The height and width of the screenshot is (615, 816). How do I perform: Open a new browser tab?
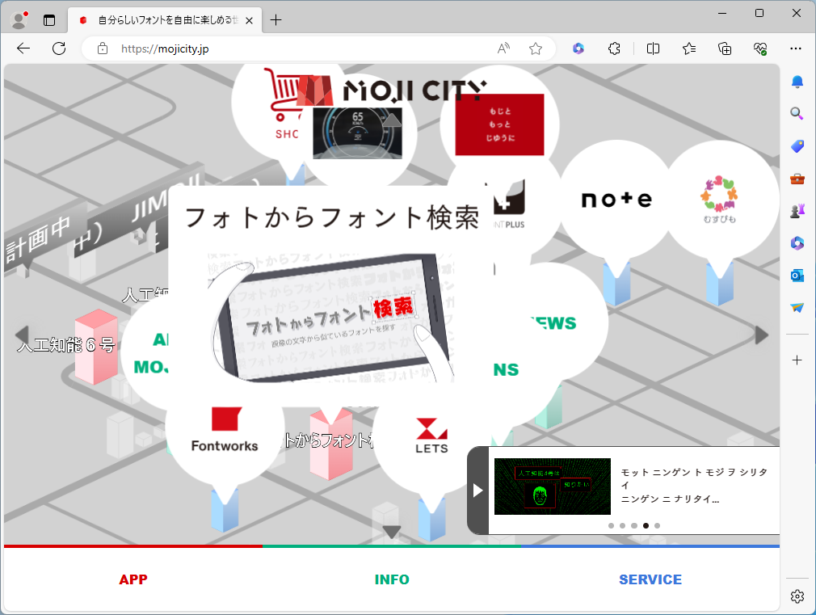[x=276, y=18]
